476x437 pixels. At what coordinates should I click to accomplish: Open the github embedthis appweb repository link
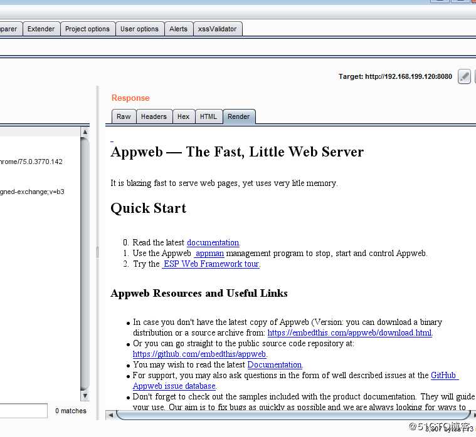(x=200, y=354)
